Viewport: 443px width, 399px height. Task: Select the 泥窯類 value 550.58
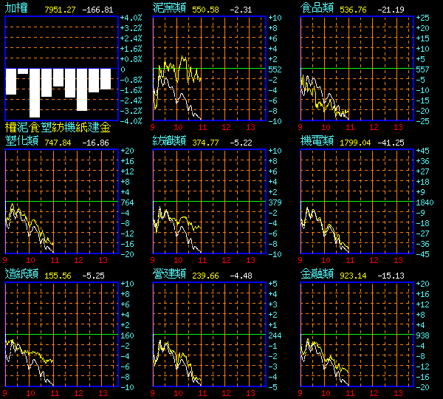pos(205,10)
